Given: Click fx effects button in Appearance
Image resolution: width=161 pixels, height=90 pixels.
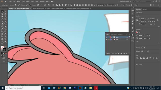Looking at the screenshot, I should 137,41.
